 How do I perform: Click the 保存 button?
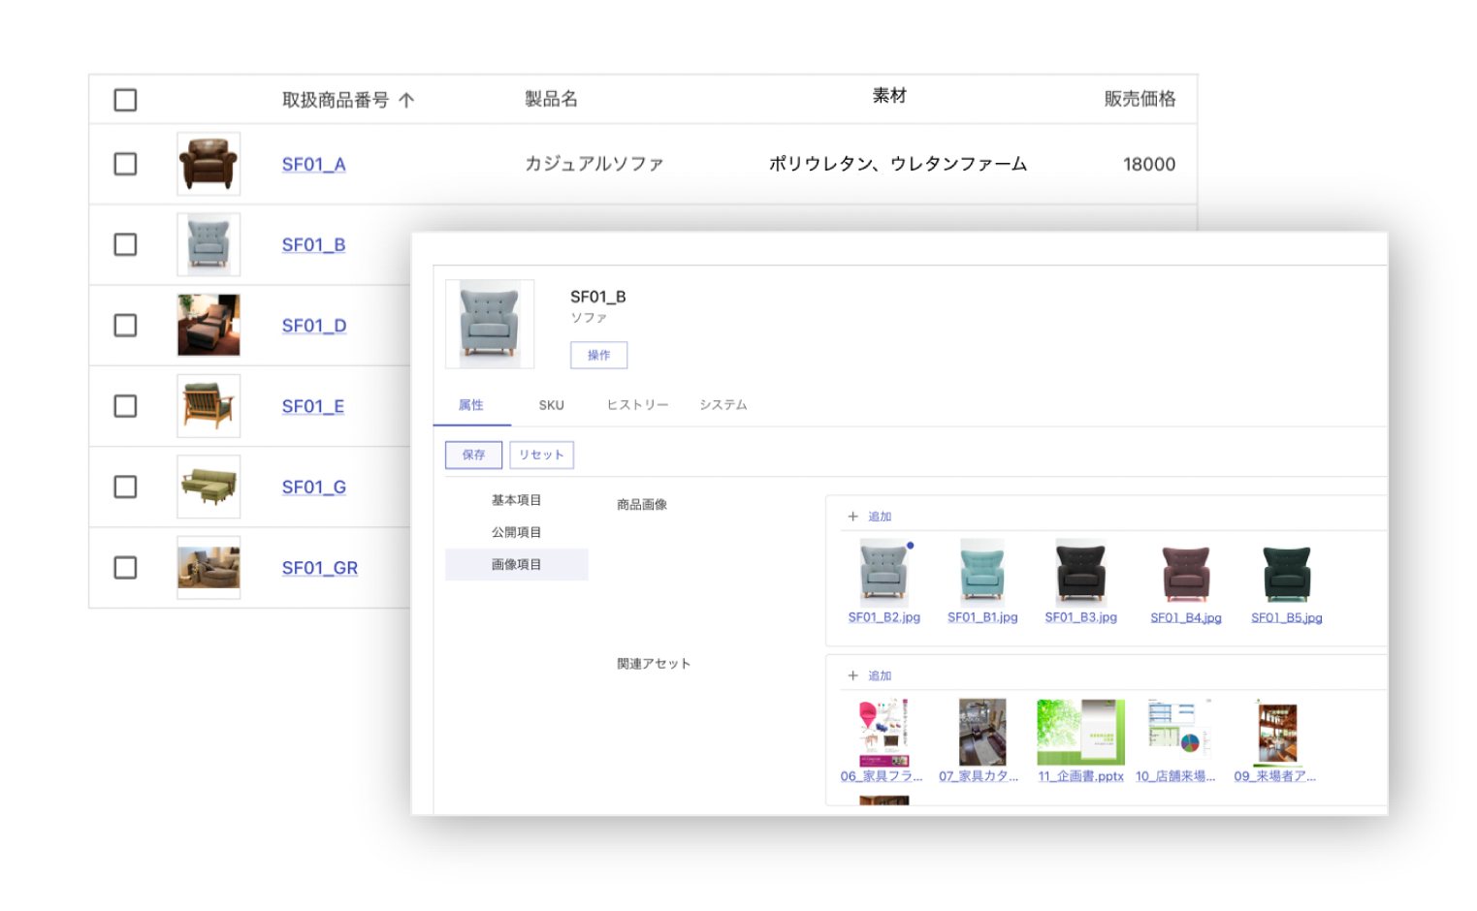(x=473, y=455)
